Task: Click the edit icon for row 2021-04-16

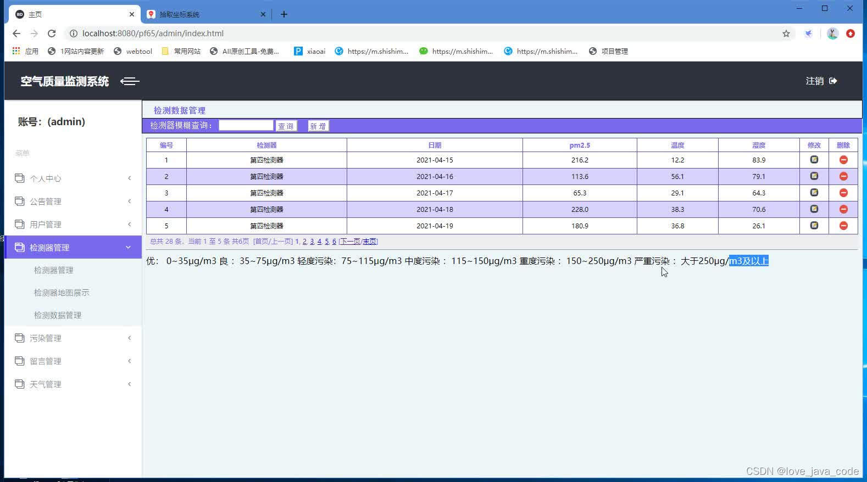Action: tap(814, 176)
